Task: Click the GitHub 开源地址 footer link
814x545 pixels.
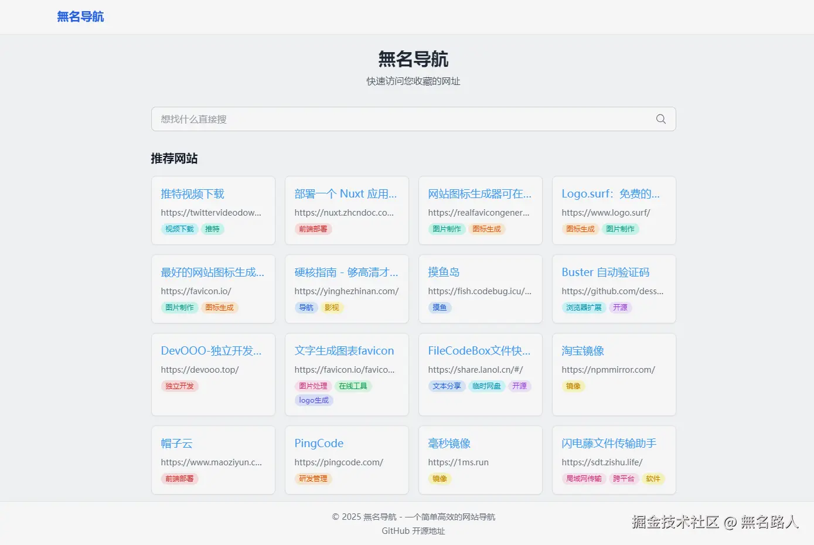Action: [x=413, y=531]
